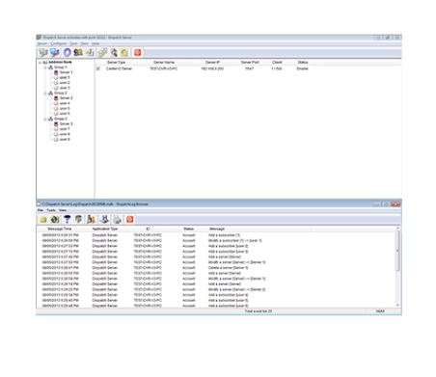Select Server 3 in the address book tree

66,123
